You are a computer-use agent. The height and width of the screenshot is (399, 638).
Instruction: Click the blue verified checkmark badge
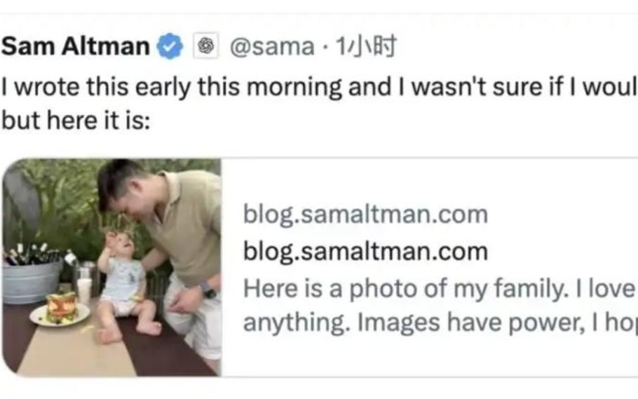(169, 47)
